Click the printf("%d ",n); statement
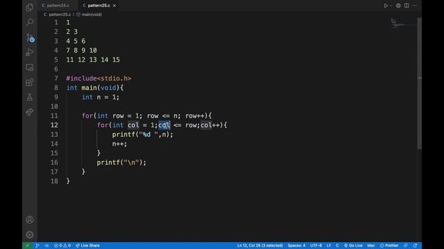This screenshot has width=444, height=249. (142, 134)
